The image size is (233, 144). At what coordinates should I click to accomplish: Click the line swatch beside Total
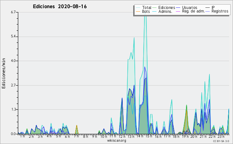[138, 8]
